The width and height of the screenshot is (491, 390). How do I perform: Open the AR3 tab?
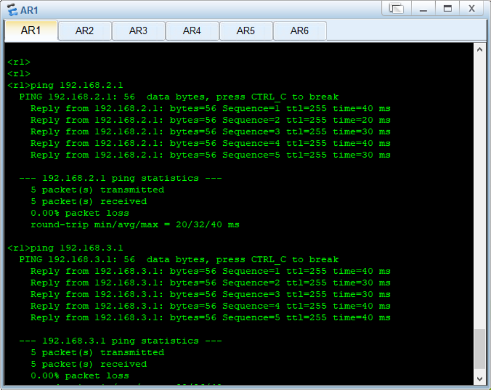point(138,31)
